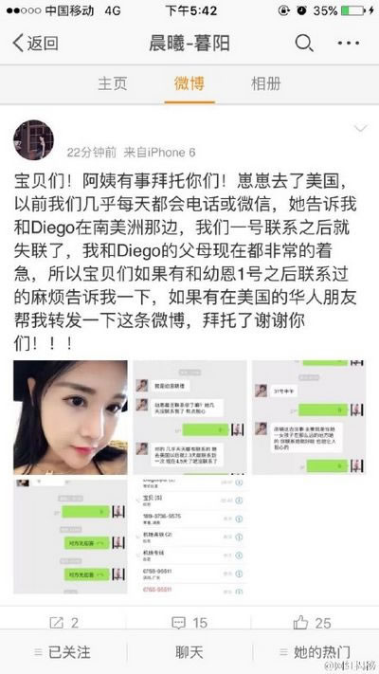This screenshot has width=379, height=674.
Task: Open the woman's selfie photo thumbnail
Action: pos(70,417)
